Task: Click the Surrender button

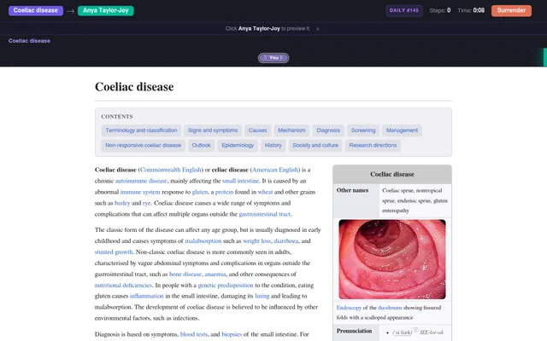Action: coord(511,10)
